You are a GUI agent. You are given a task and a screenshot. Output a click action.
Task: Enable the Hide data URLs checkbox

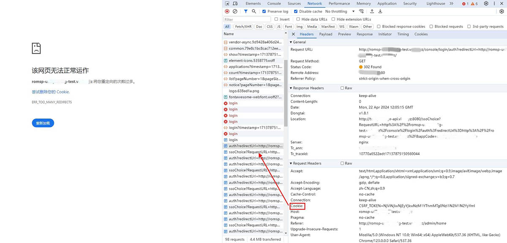point(298,19)
